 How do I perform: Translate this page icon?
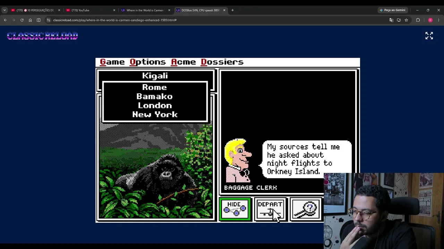(x=391, y=20)
